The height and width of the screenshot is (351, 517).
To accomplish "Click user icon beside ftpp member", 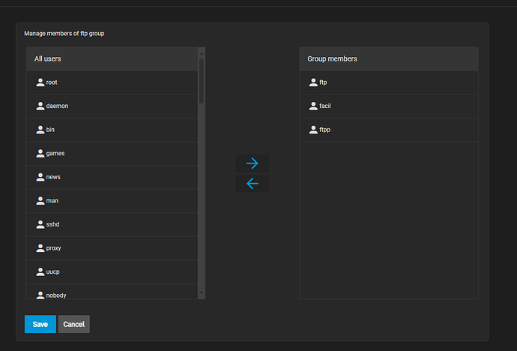I will click(313, 130).
